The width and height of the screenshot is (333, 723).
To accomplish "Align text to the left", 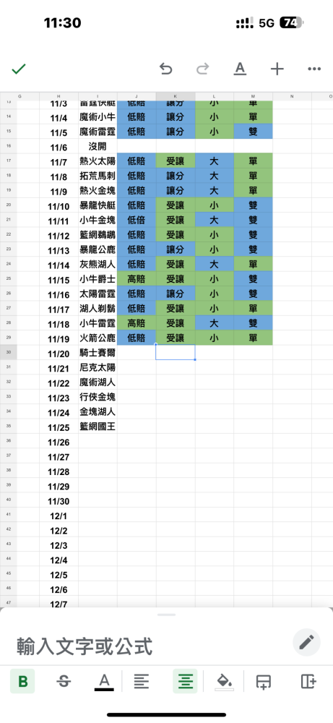I will (142, 681).
